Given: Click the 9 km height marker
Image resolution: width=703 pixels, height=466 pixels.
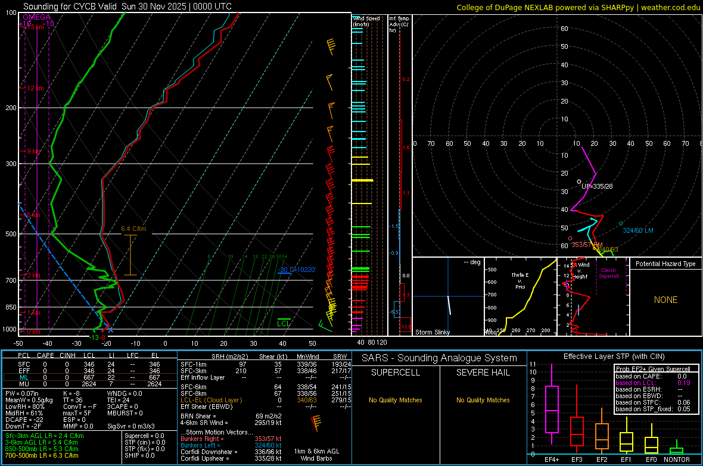Looking at the screenshot, I should tap(33, 151).
